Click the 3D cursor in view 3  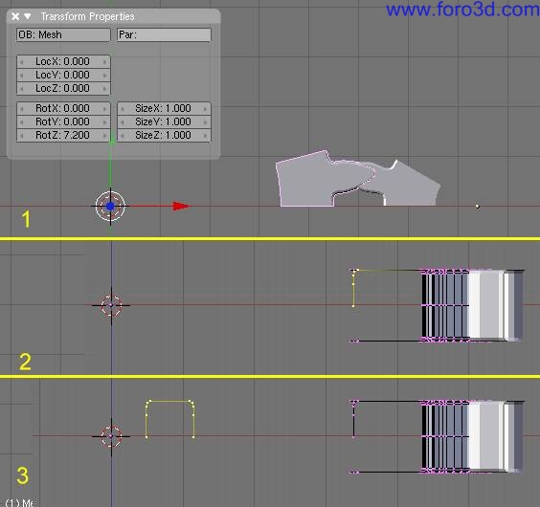point(111,436)
